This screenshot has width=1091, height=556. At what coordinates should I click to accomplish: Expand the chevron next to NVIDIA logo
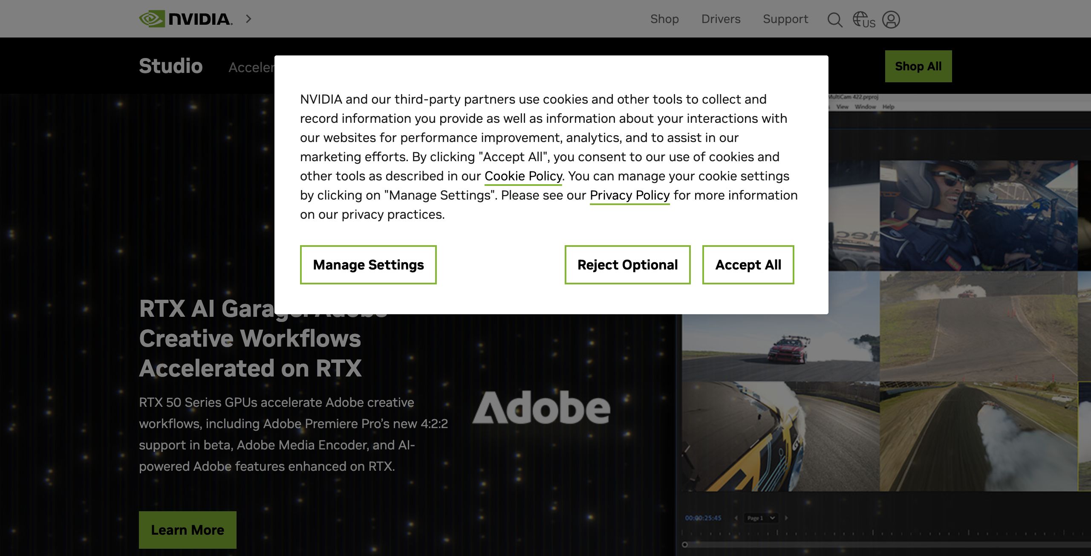pos(249,19)
